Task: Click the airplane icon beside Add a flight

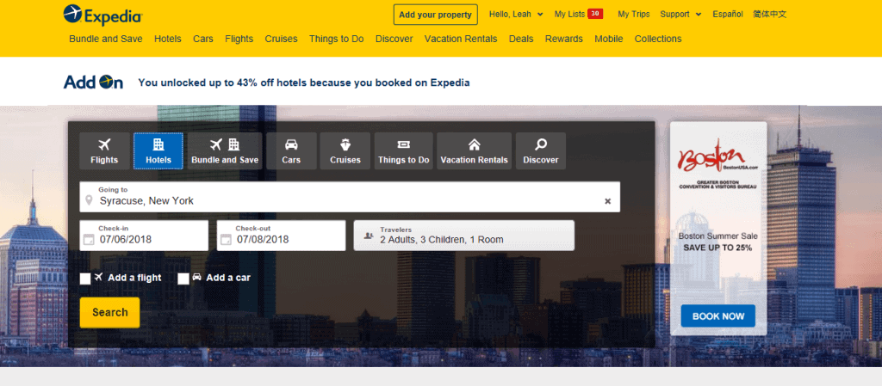Action: pos(99,277)
